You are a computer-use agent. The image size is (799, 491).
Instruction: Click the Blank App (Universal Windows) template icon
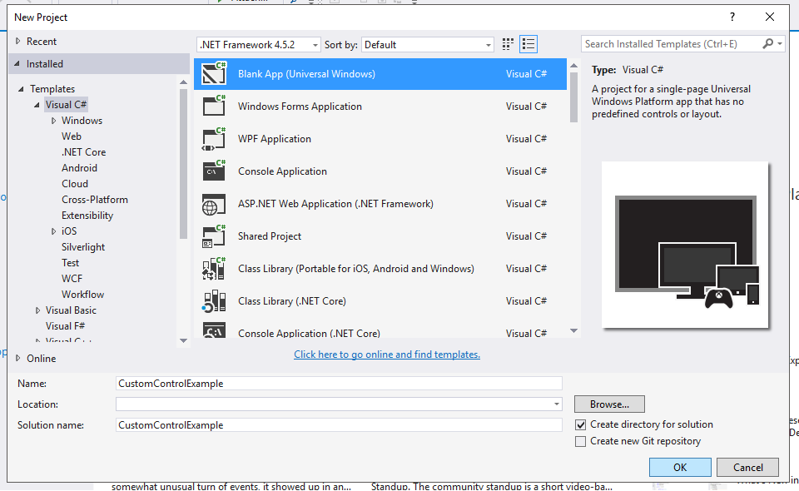(x=214, y=73)
